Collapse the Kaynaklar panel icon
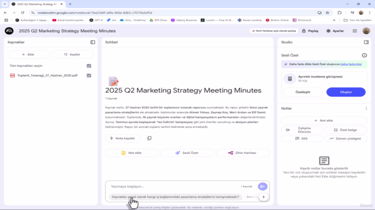This screenshot has height=210, width=375. 93,42
